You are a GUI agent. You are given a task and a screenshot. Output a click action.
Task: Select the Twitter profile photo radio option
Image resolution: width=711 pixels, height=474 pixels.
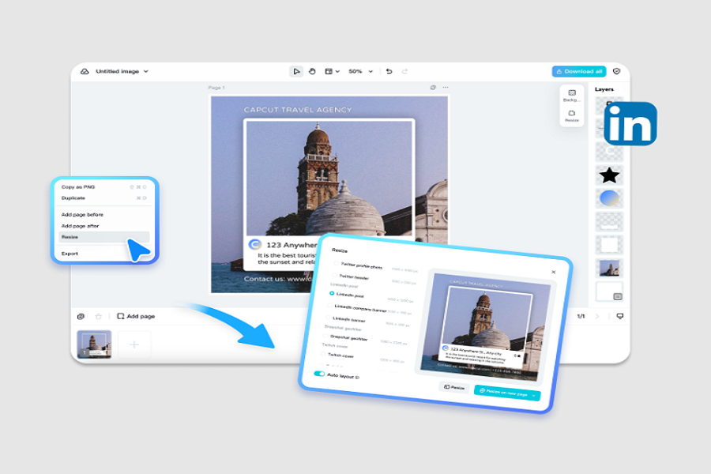(x=336, y=263)
